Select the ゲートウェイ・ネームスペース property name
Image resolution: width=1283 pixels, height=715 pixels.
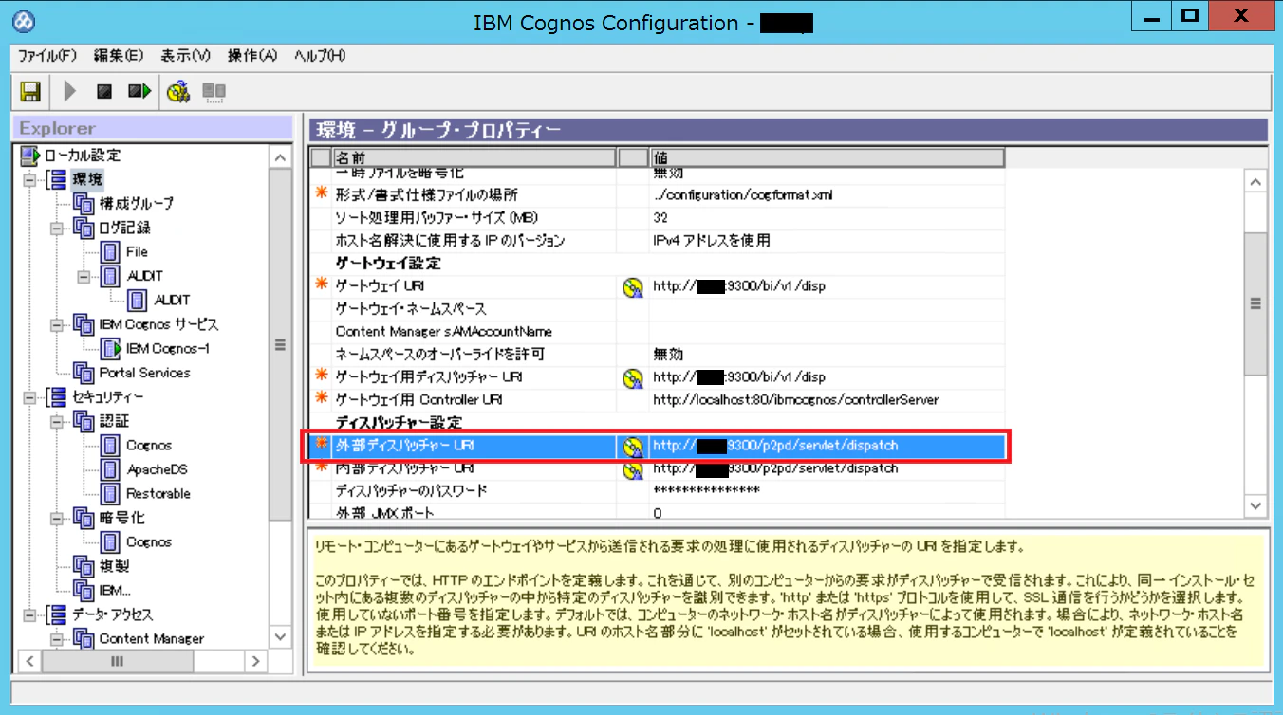pos(411,309)
